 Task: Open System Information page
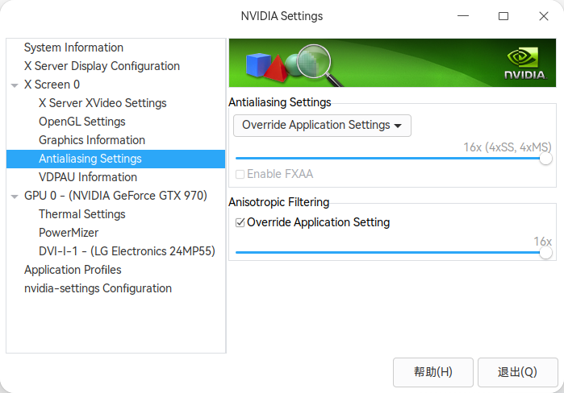(73, 48)
